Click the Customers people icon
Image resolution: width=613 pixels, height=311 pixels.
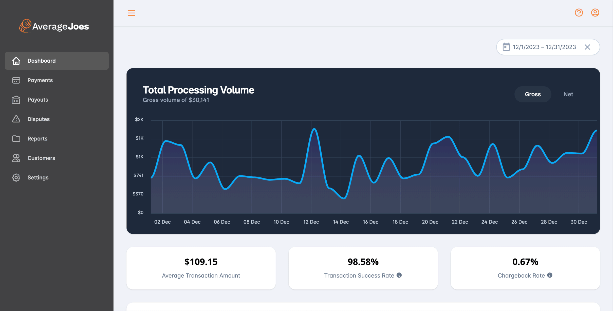pyautogui.click(x=16, y=158)
